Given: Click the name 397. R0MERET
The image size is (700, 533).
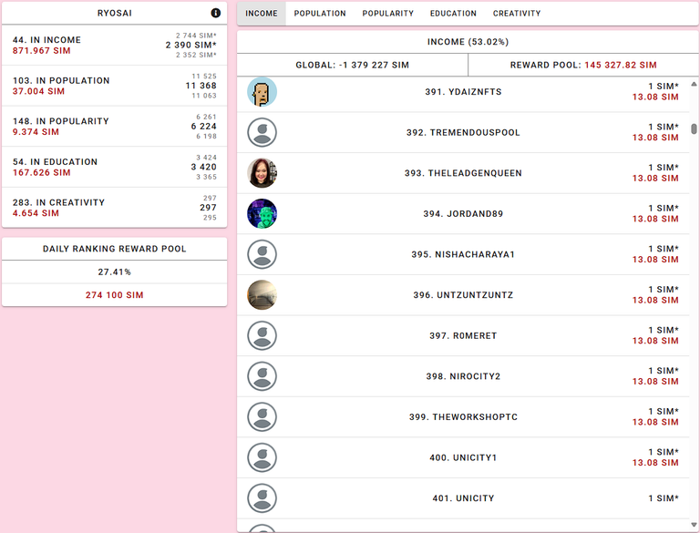Looking at the screenshot, I should [463, 335].
